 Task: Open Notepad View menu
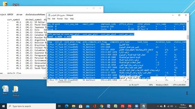[x=66, y=19]
